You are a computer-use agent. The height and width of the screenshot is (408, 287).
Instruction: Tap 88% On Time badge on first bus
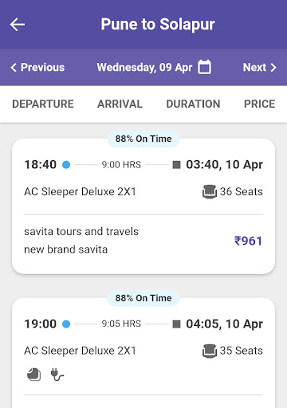pyautogui.click(x=143, y=139)
